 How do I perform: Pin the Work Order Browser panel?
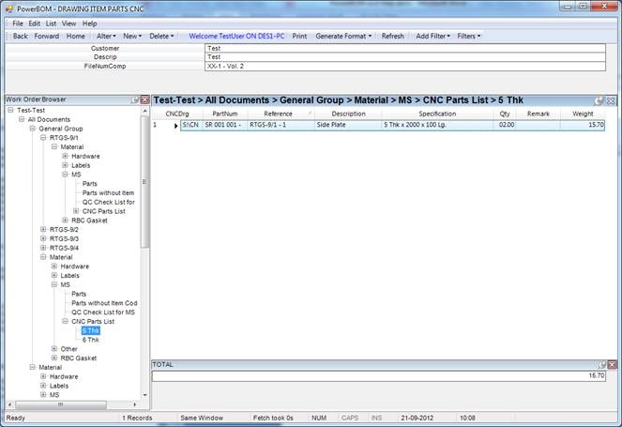[x=134, y=99]
